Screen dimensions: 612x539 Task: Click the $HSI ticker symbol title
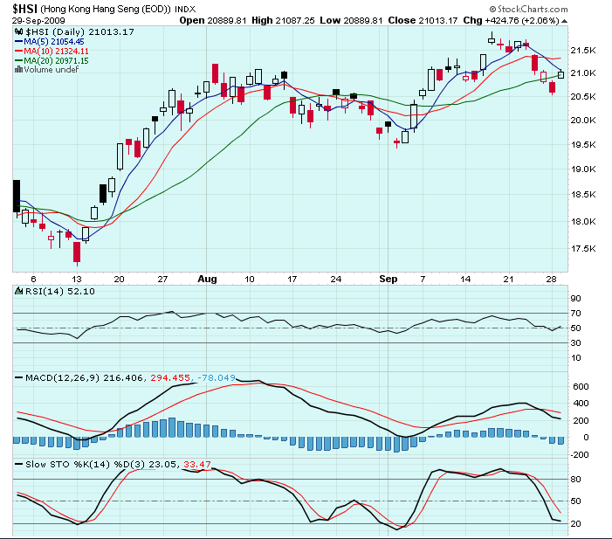(x=24, y=9)
